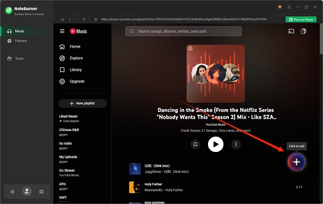Create a New playlist
The width and height of the screenshot is (323, 204).
(82, 103)
